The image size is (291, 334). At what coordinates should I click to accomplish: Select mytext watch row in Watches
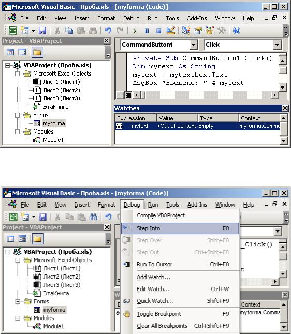coord(197,126)
